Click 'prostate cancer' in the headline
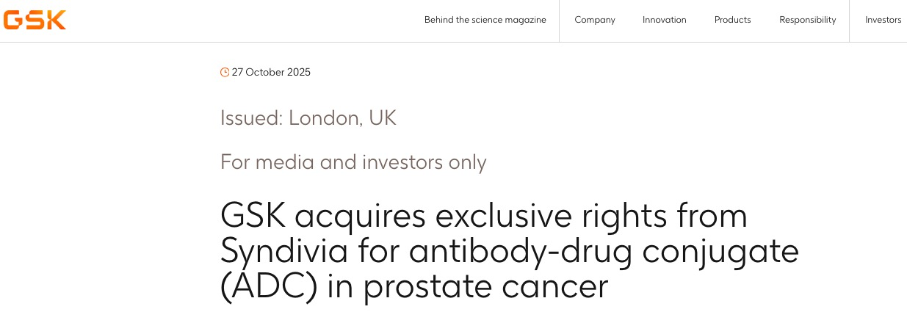The width and height of the screenshot is (907, 334). tap(486, 287)
